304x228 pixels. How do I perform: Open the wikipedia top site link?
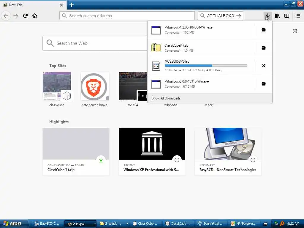click(171, 105)
